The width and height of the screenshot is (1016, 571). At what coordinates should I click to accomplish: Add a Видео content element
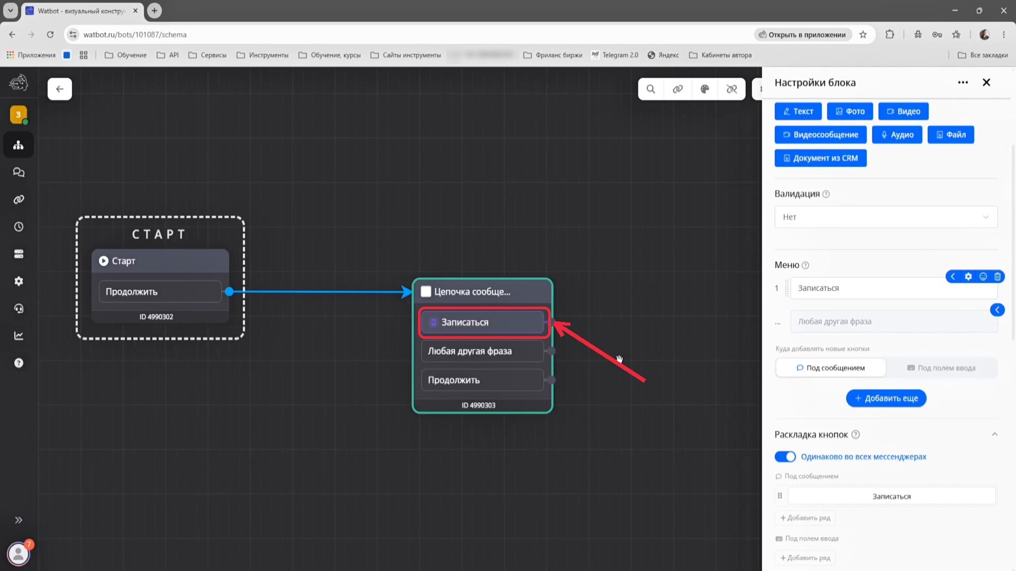click(x=903, y=112)
